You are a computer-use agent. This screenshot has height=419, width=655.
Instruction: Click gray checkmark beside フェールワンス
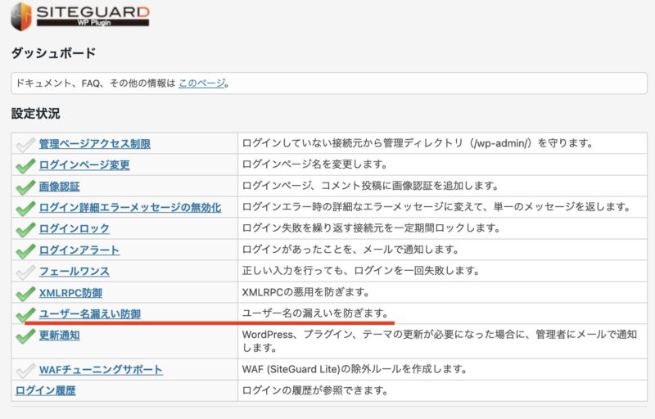pos(25,272)
